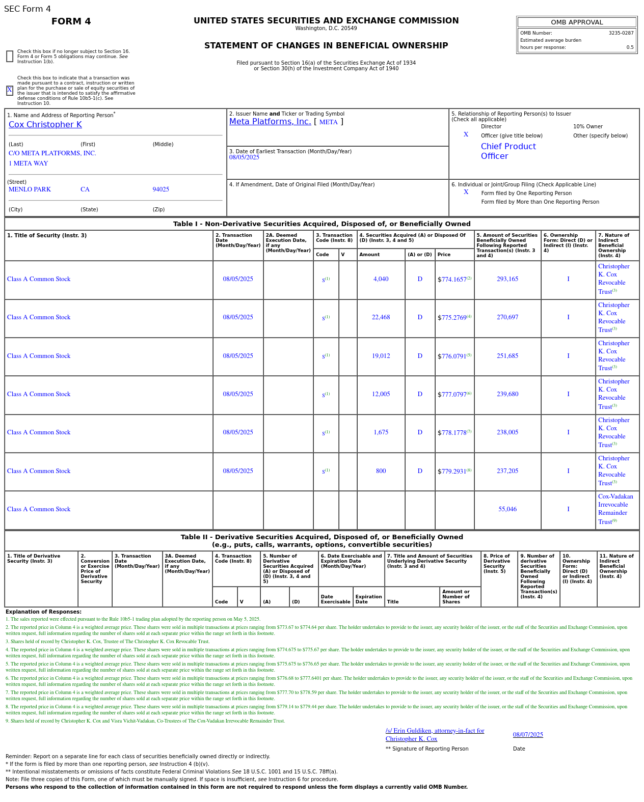Click the price $775.2769 cell

454,317
